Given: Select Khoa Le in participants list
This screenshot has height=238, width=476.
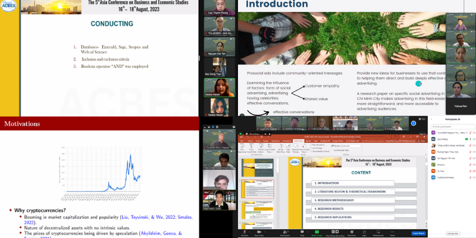Looking at the screenshot, I should (453, 165).
